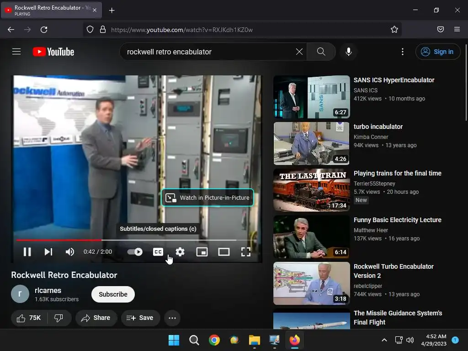Go to the YouTube home logo
This screenshot has width=468, height=351.
point(53,52)
